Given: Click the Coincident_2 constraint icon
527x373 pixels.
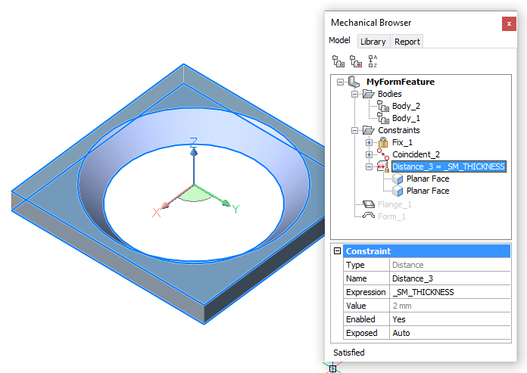Looking at the screenshot, I should click(x=382, y=154).
